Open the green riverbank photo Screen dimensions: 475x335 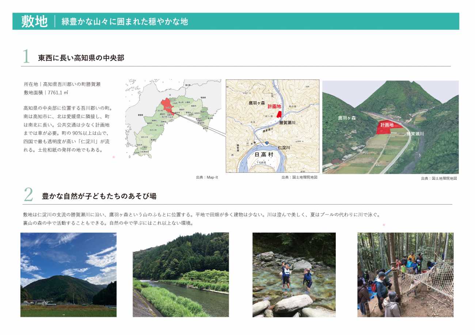(x=180, y=274)
